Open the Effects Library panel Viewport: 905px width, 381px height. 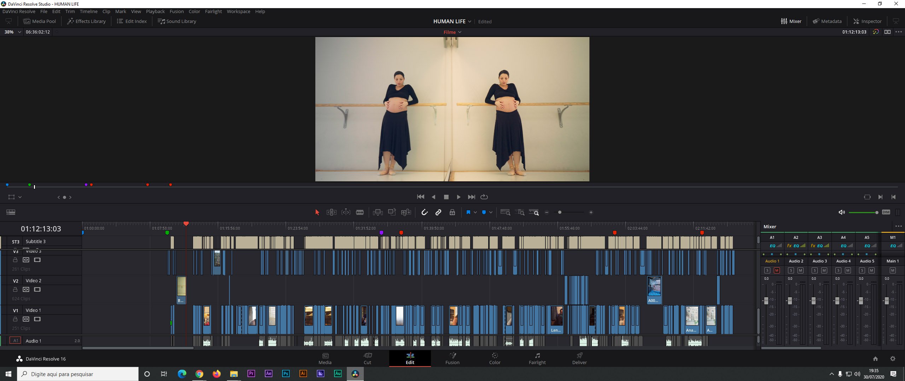[87, 21]
